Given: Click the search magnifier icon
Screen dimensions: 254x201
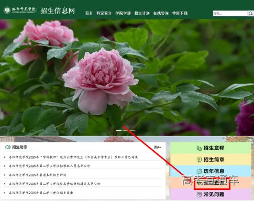Looking at the screenshot, I should point(251,14).
